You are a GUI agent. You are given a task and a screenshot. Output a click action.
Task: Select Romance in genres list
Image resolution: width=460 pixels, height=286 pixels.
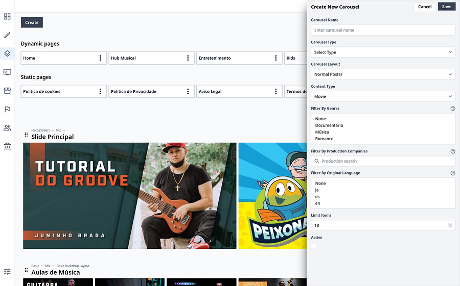pyautogui.click(x=324, y=139)
